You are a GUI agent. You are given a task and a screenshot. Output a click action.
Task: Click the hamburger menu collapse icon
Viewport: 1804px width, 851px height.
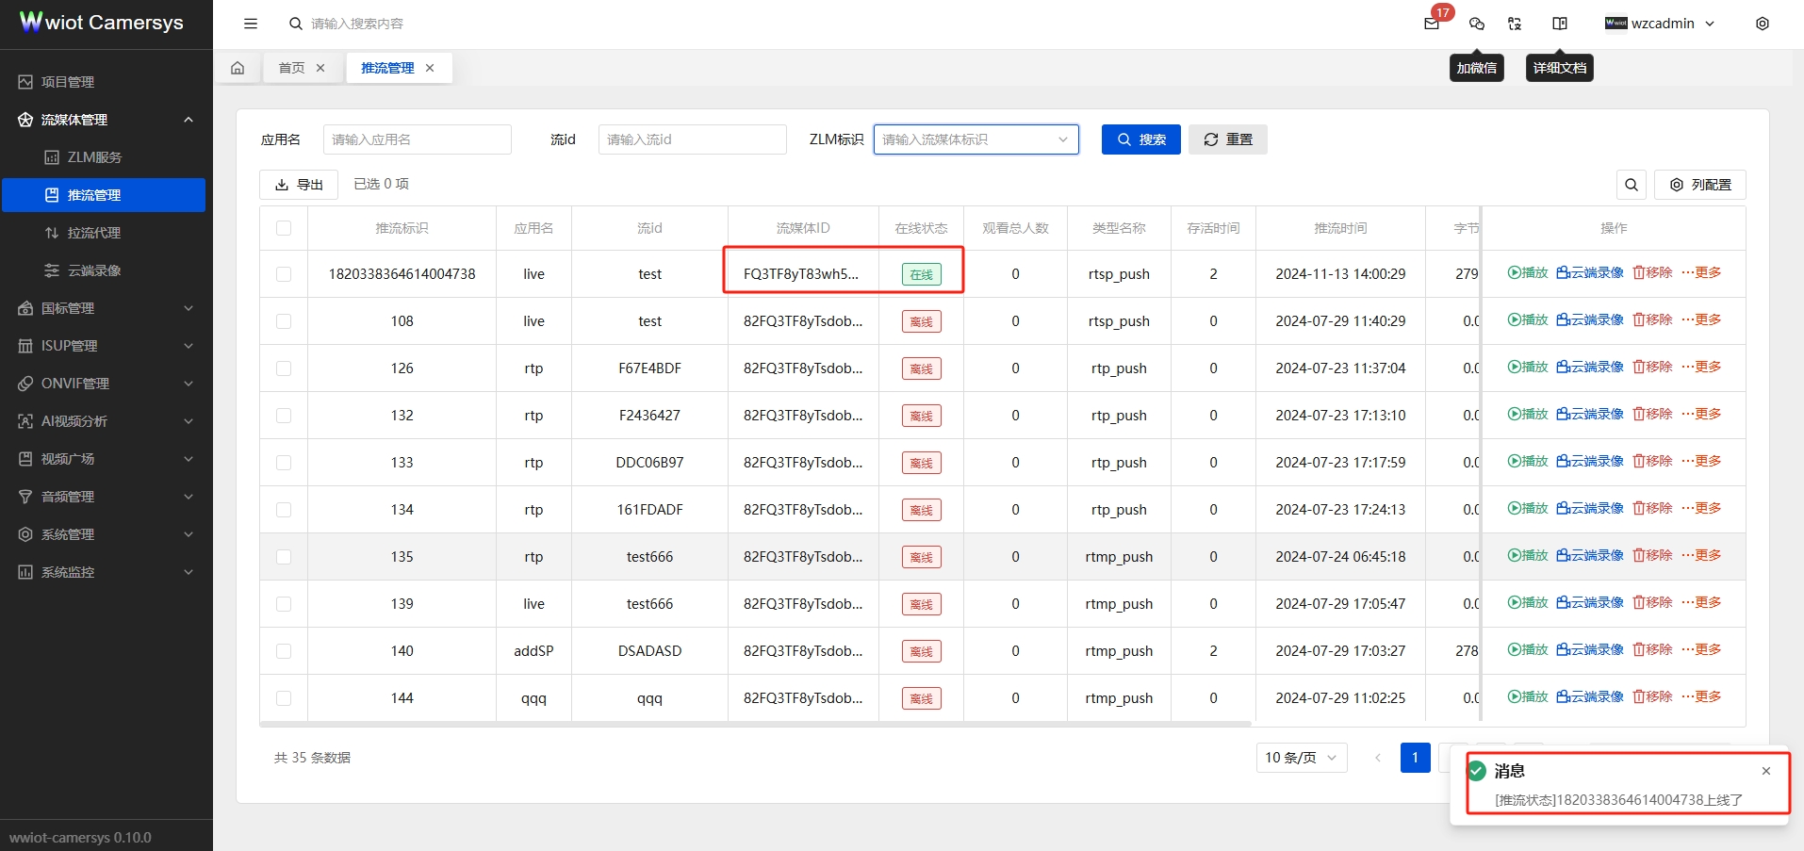[251, 24]
